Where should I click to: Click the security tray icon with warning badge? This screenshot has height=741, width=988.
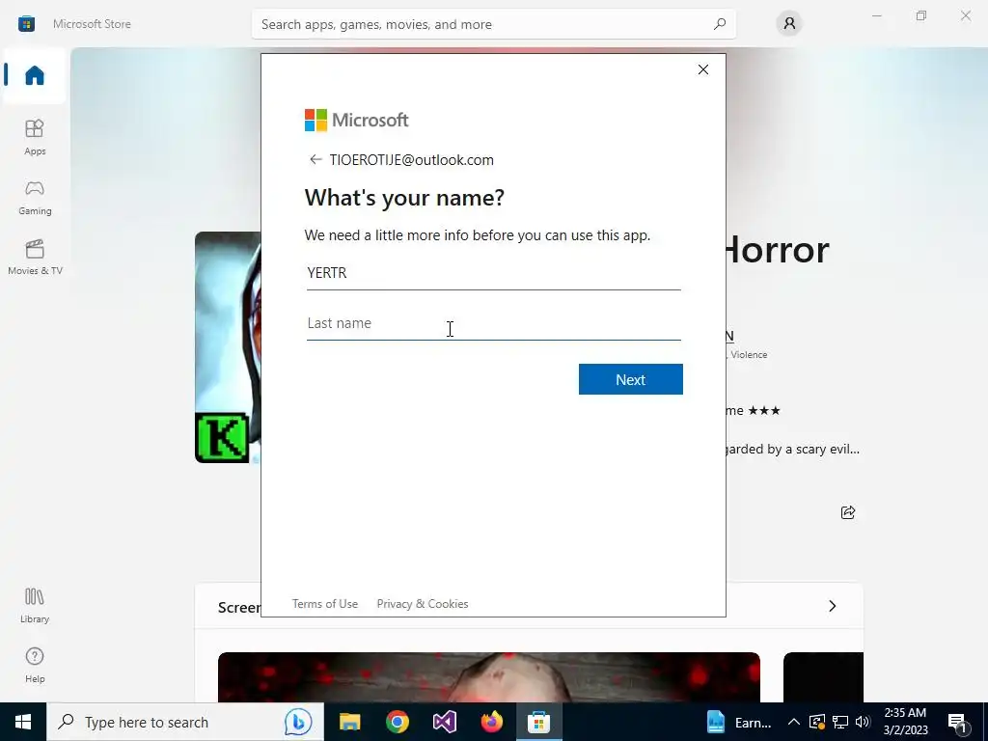(817, 722)
